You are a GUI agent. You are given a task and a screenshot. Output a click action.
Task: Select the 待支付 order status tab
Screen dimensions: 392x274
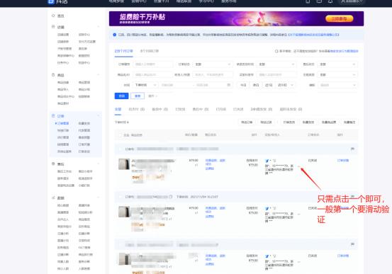137,109
